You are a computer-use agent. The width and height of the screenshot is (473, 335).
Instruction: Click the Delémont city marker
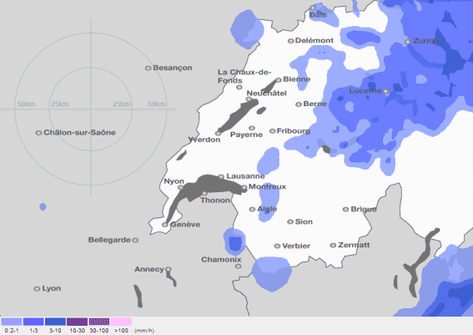(x=291, y=41)
